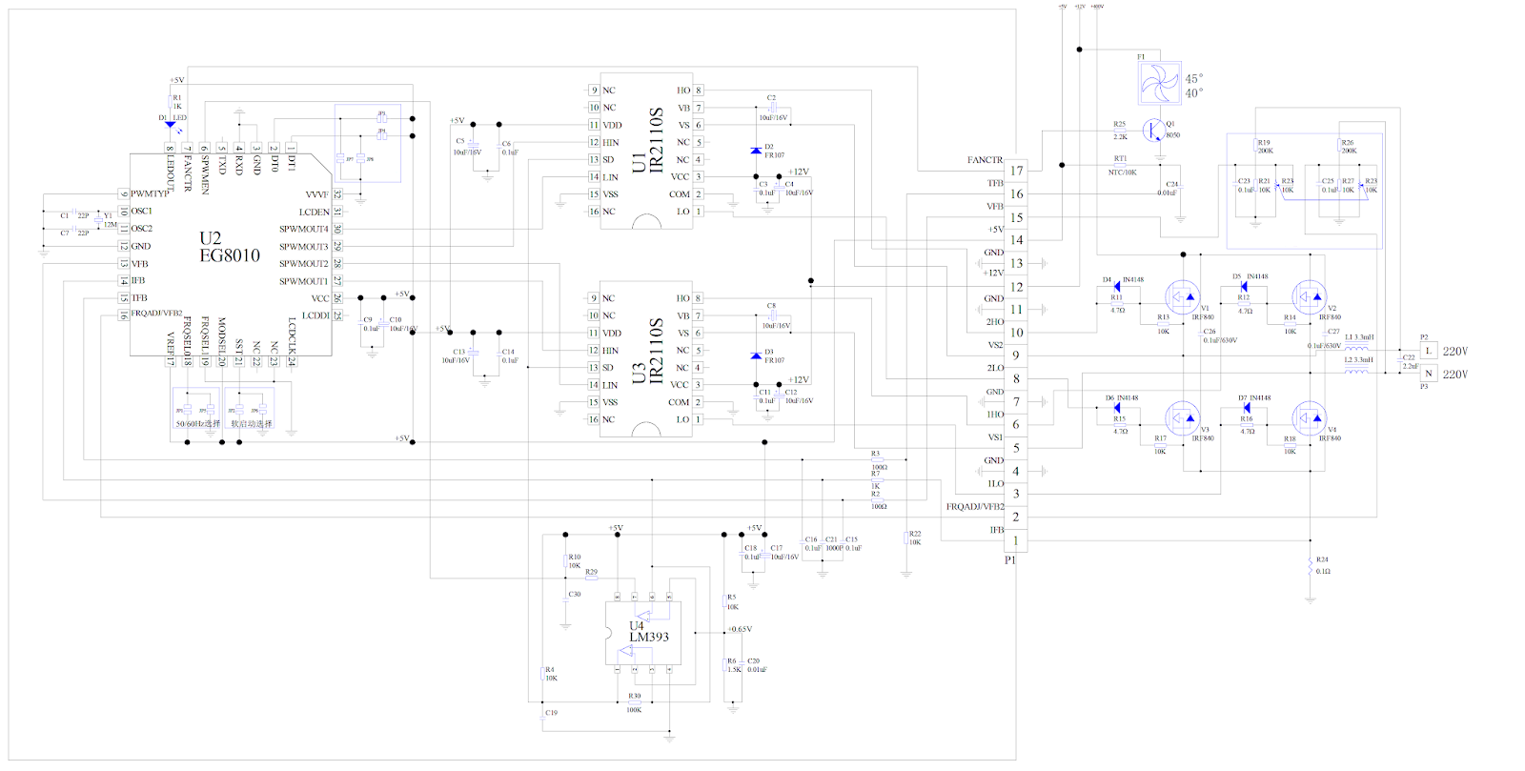Viewport: 1525px width, 771px height.
Task: Select the L terminal box of P2
Action: coord(1428,351)
